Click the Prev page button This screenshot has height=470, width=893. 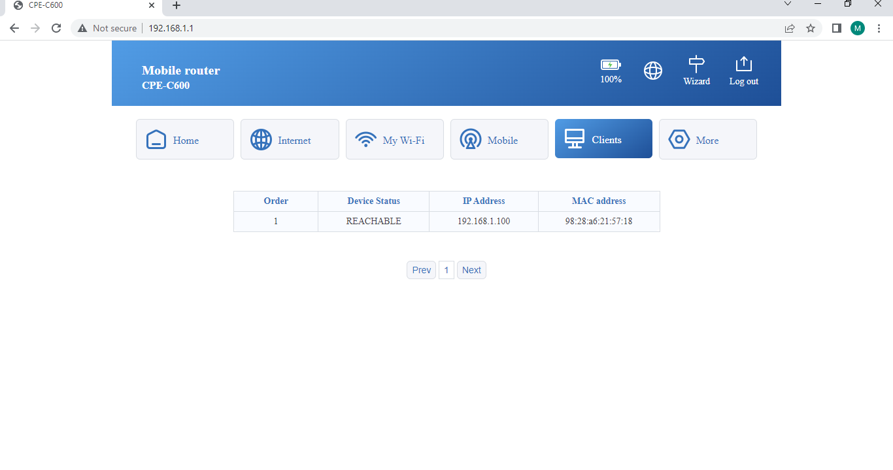point(422,270)
